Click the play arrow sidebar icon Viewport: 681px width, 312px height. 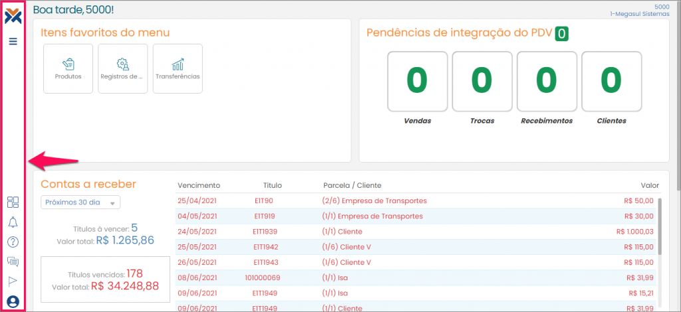point(13,281)
